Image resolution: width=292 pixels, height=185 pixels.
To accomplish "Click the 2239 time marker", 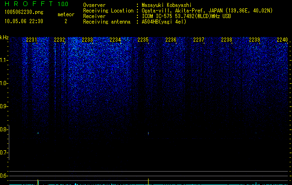I will click(254, 40).
